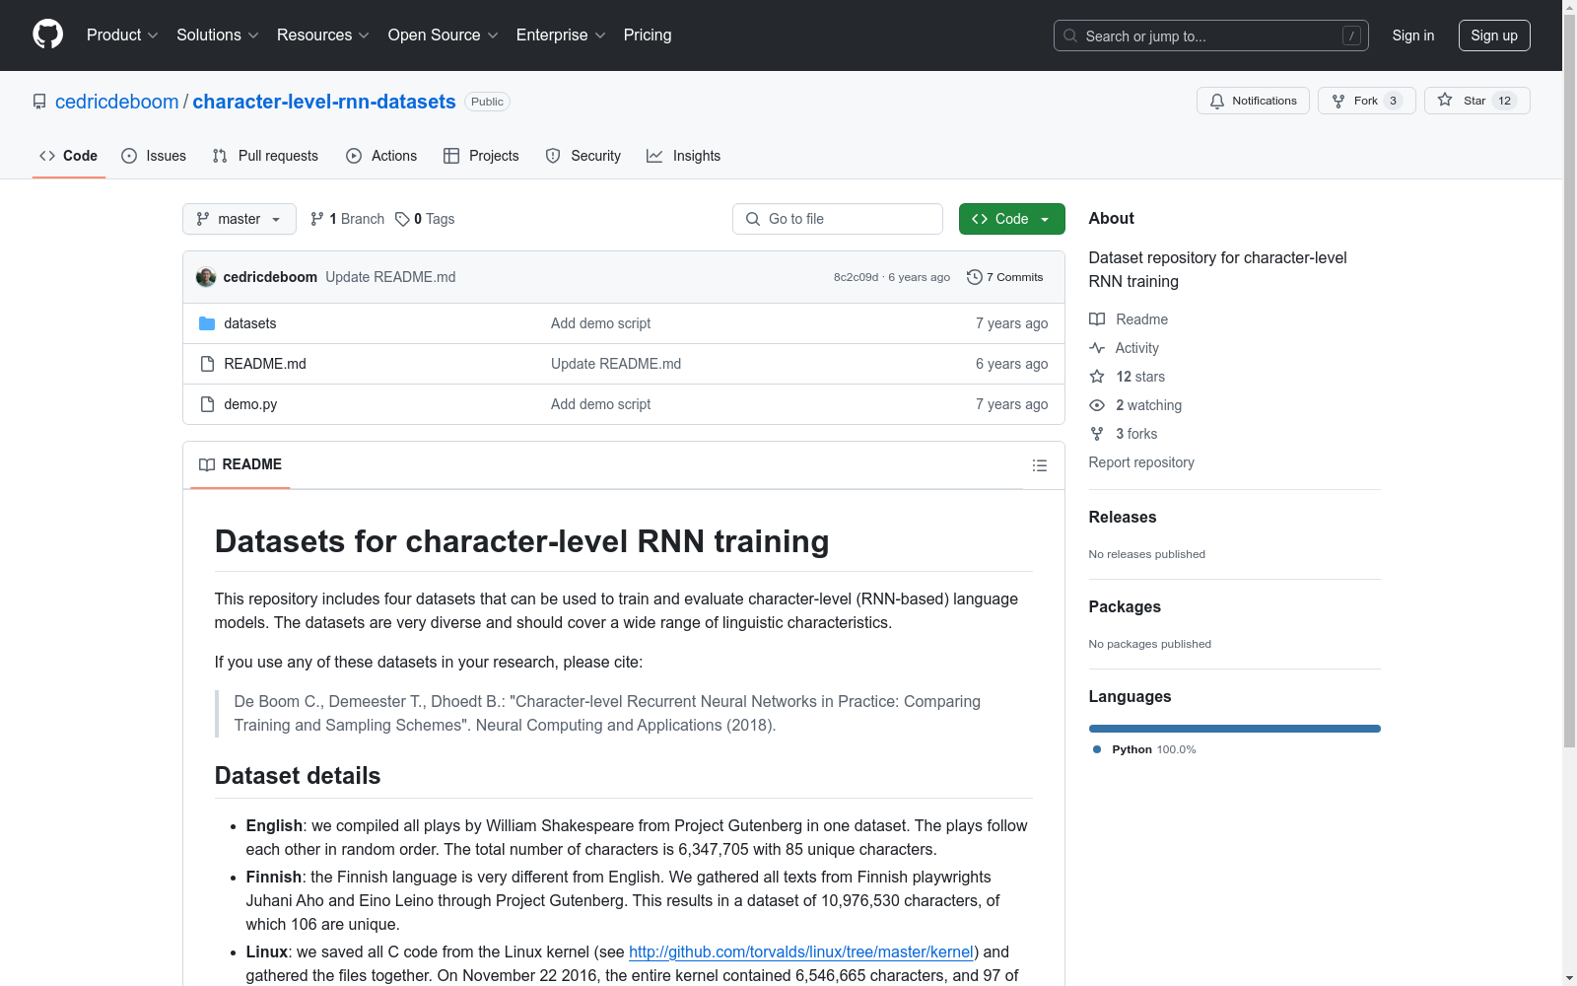This screenshot has height=986, width=1577.
Task: Open the Update README.md commit in file list
Action: pos(616,364)
